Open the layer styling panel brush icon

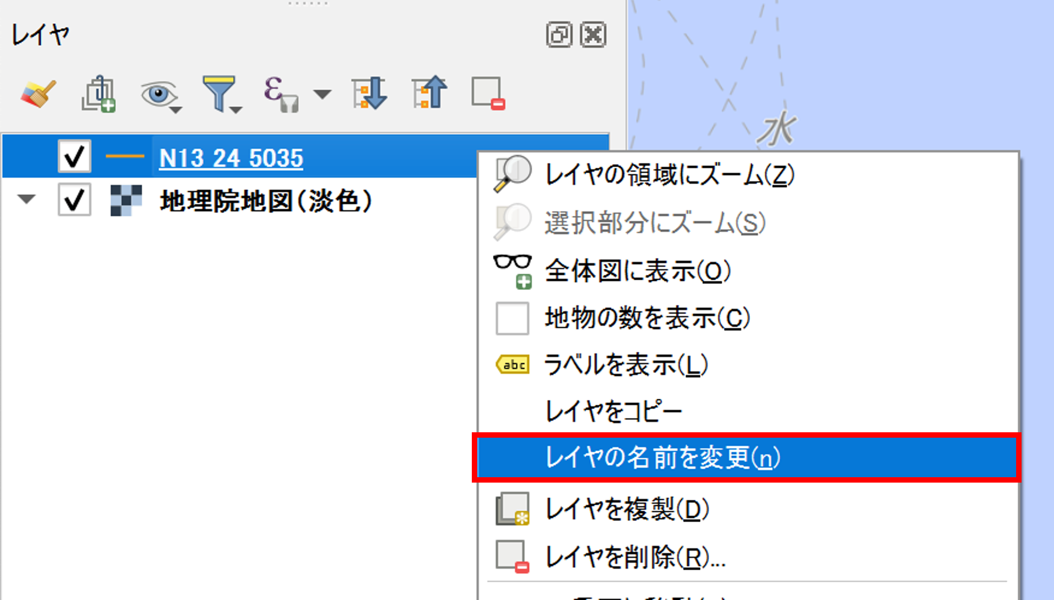click(38, 94)
